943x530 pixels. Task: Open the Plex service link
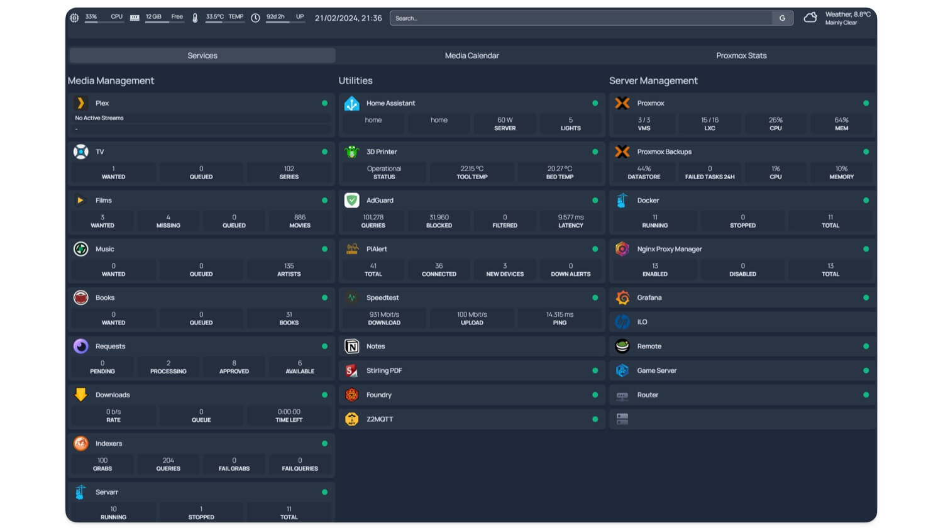(x=102, y=103)
